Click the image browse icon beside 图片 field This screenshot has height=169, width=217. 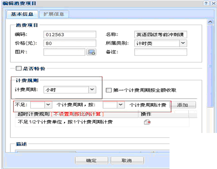tap(91, 52)
